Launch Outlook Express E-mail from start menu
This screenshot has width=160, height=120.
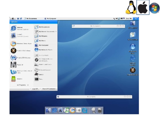(20, 35)
